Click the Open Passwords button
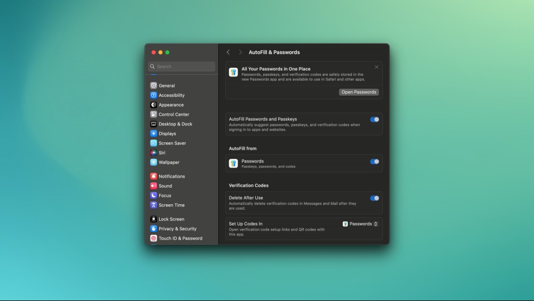 coord(359,92)
